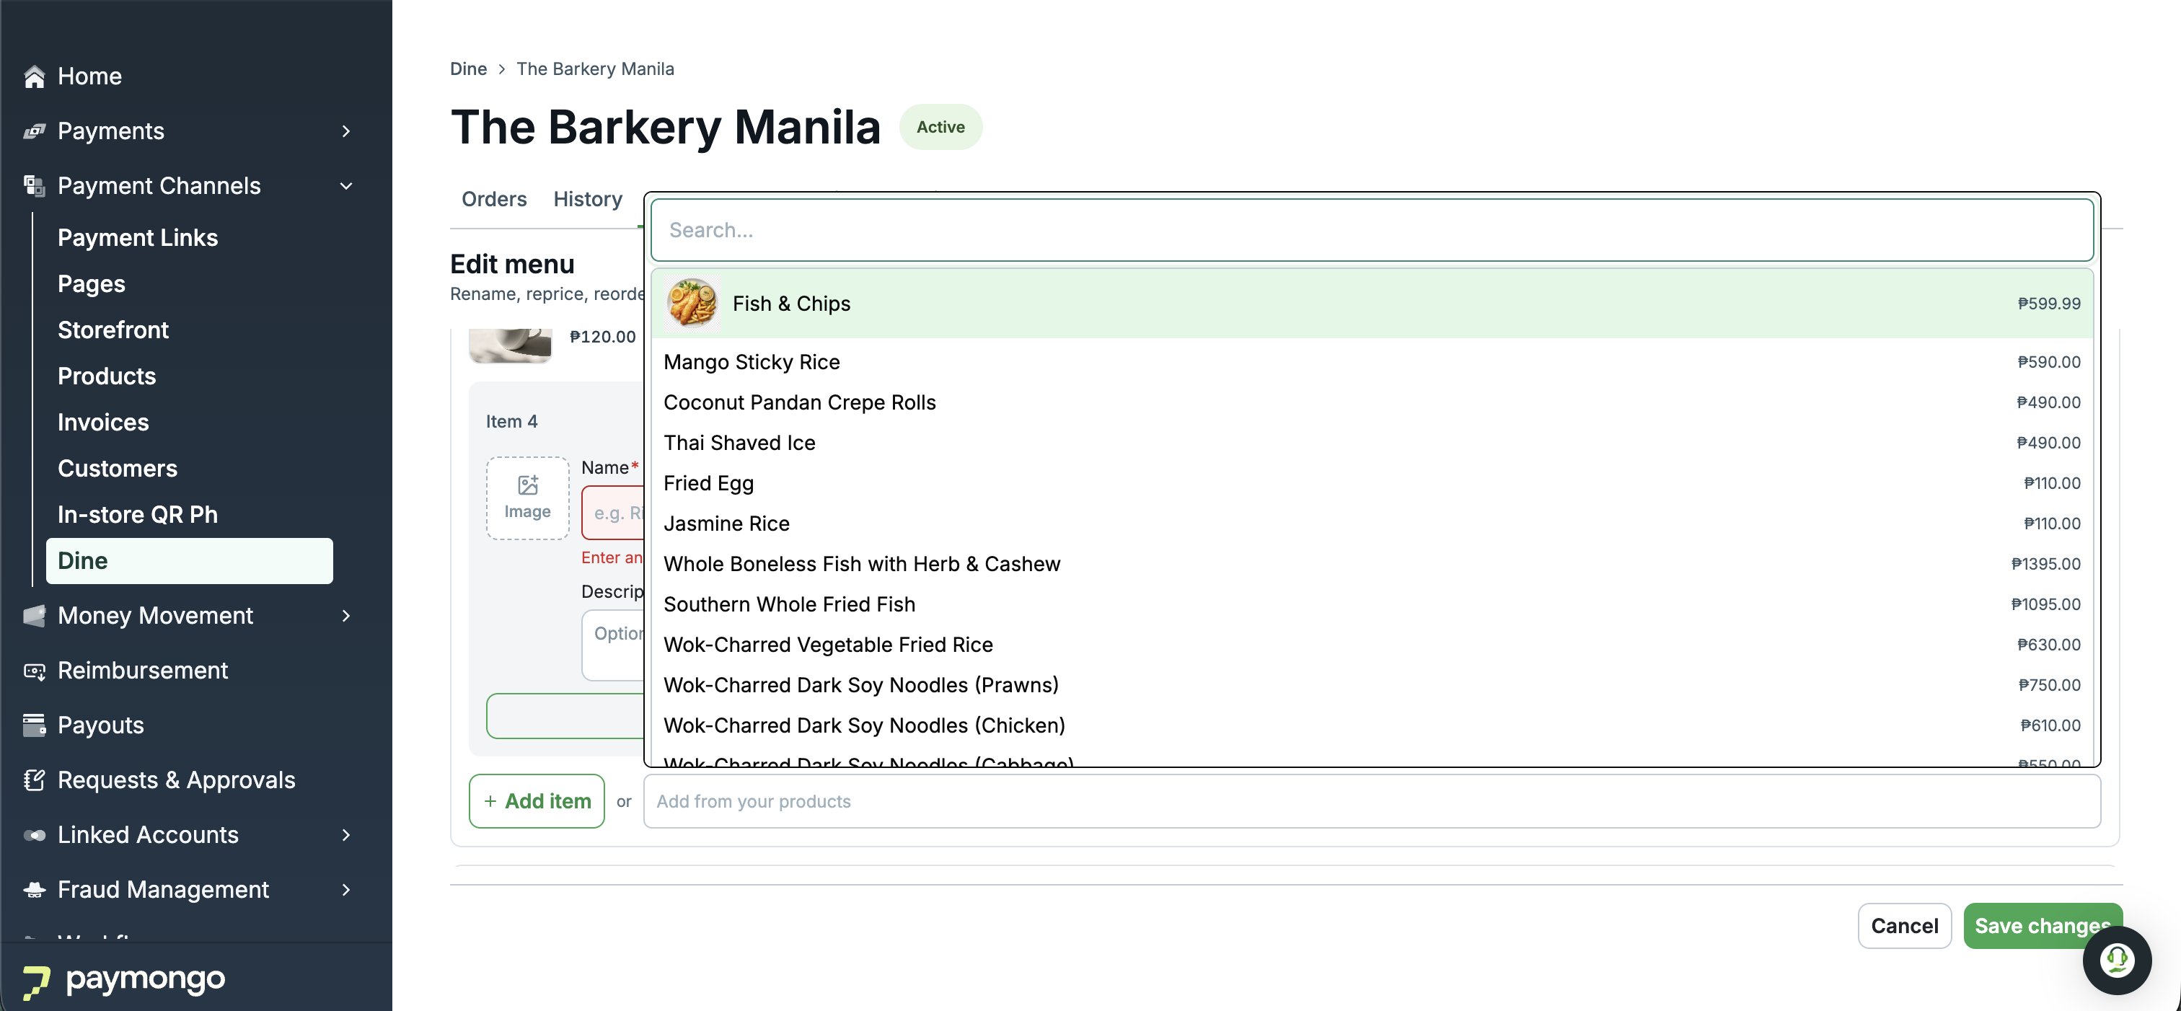Click the Linked Accounts icon

pos(34,835)
